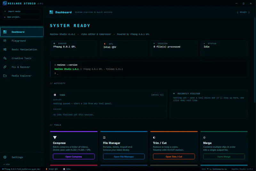Open the Playground section
Viewport: 256px width, 171px height.
tap(22, 41)
